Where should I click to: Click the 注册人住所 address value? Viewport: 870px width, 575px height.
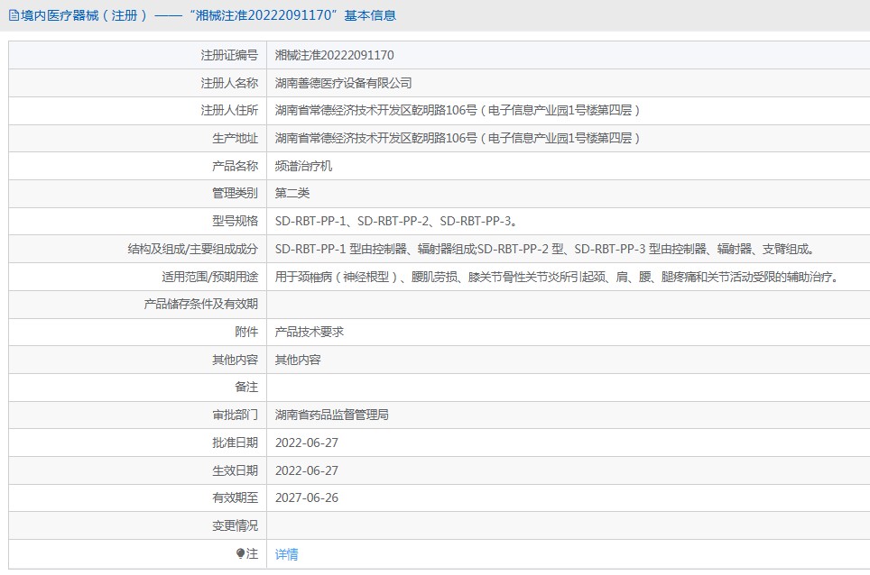[458, 110]
